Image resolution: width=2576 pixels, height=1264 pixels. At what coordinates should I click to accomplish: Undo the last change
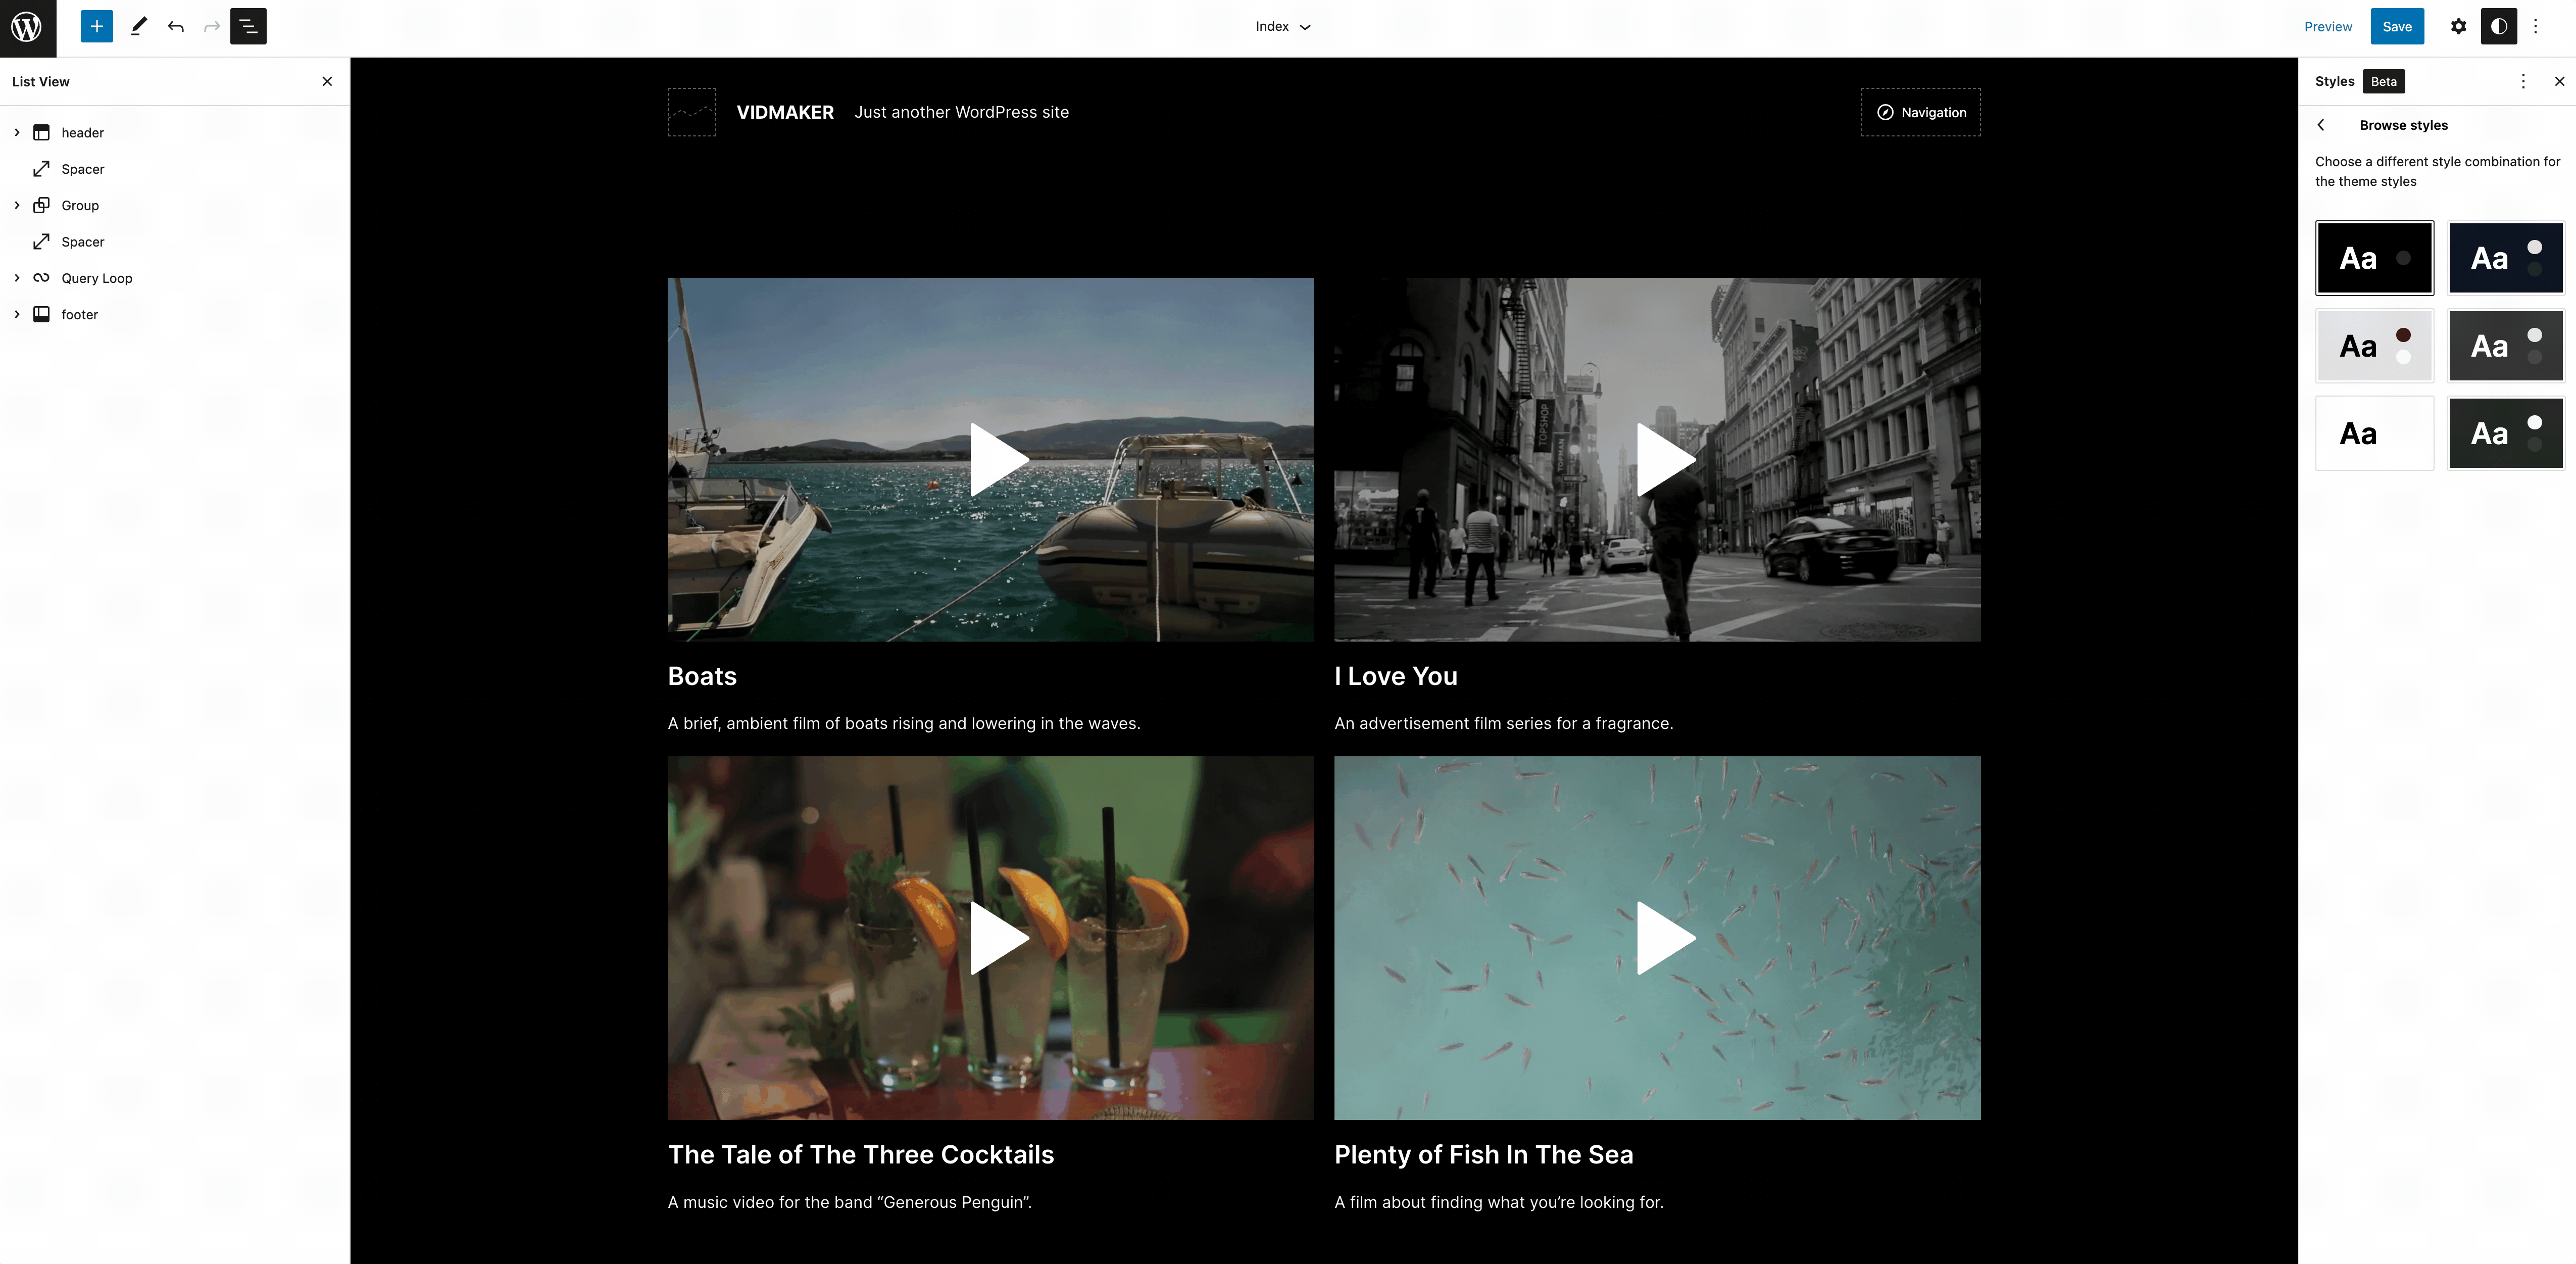pyautogui.click(x=176, y=27)
